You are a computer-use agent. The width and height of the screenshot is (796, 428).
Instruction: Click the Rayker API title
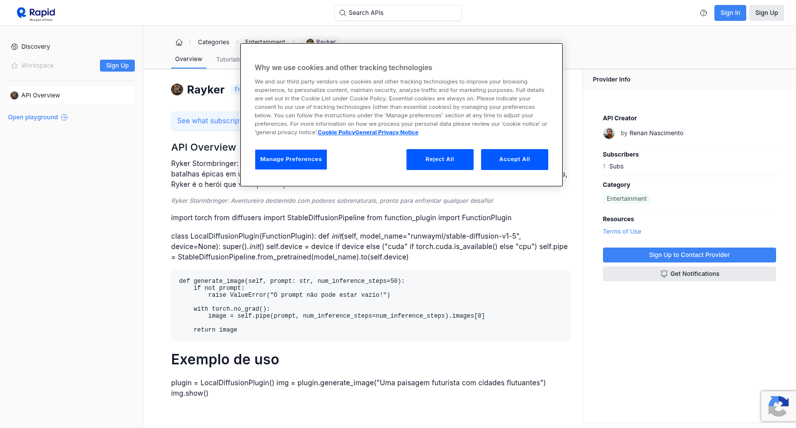pos(205,89)
